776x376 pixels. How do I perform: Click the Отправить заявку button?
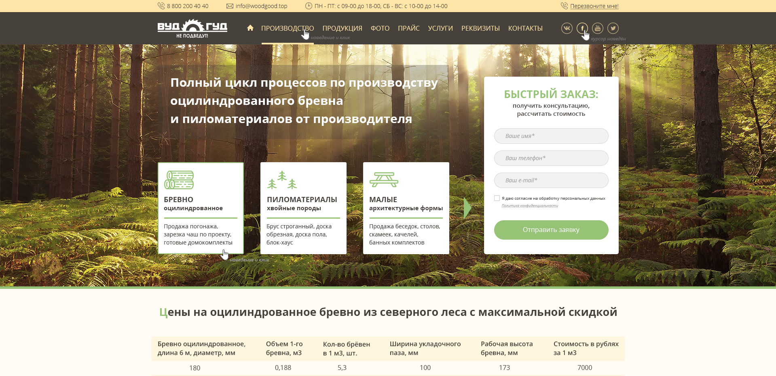(551, 230)
